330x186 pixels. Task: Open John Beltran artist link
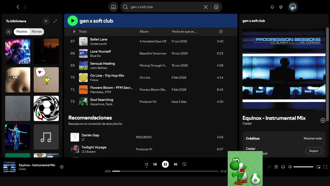tap(99, 68)
